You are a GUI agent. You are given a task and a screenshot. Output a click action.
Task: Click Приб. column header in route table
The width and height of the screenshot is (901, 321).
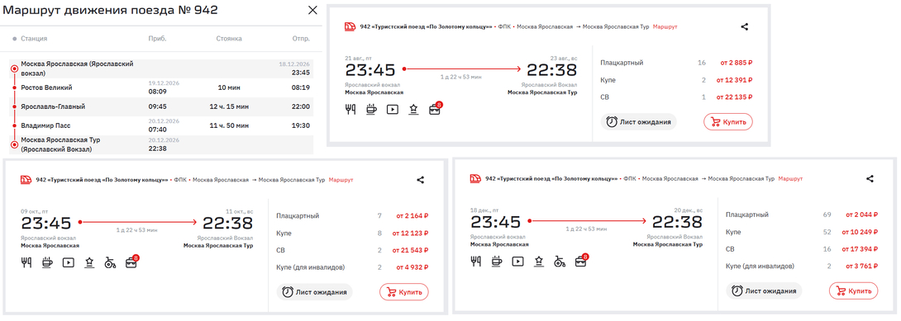pyautogui.click(x=157, y=39)
